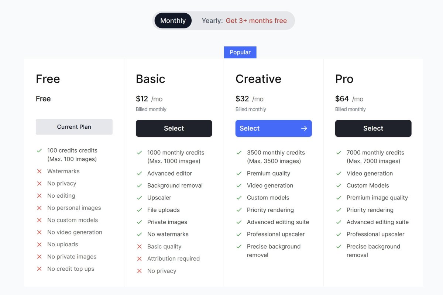
Task: Click the red X beside No credit top ups
Action: (39, 269)
